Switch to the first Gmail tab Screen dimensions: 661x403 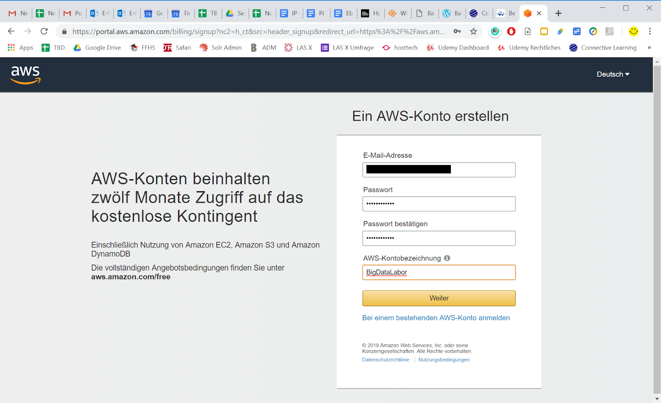click(x=18, y=13)
